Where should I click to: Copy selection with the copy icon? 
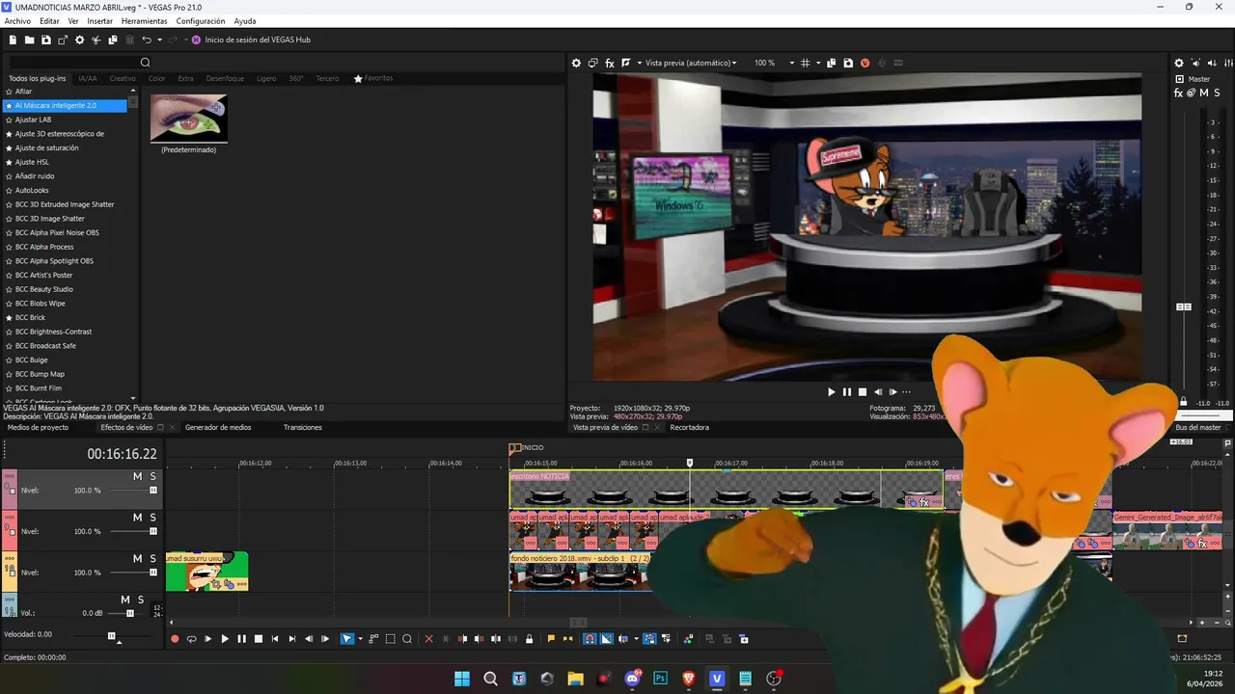coord(113,40)
